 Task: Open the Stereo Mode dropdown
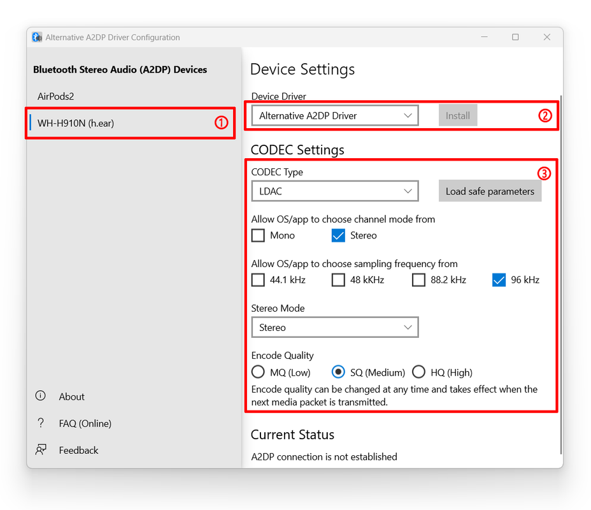335,327
